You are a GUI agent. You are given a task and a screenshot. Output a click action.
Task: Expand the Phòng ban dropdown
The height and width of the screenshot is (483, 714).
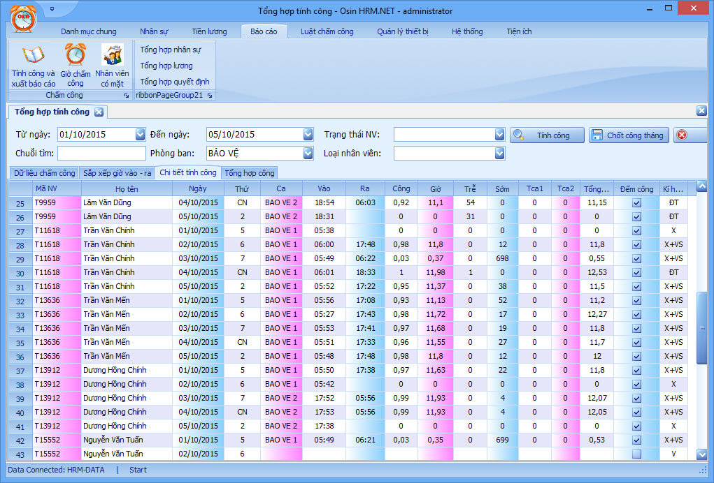[x=308, y=153]
